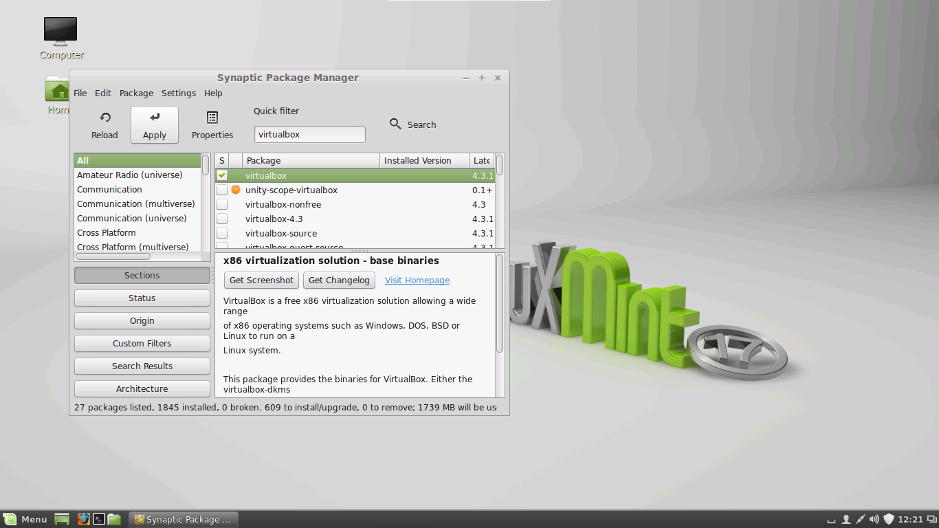
Task: Select the virtualbox-nonfree package row
Action: coord(355,204)
